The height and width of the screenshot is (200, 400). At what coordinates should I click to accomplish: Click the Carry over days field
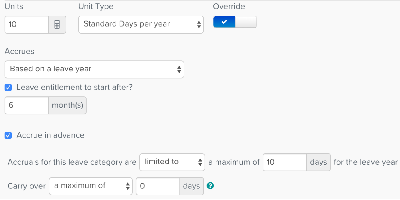pos(158,186)
